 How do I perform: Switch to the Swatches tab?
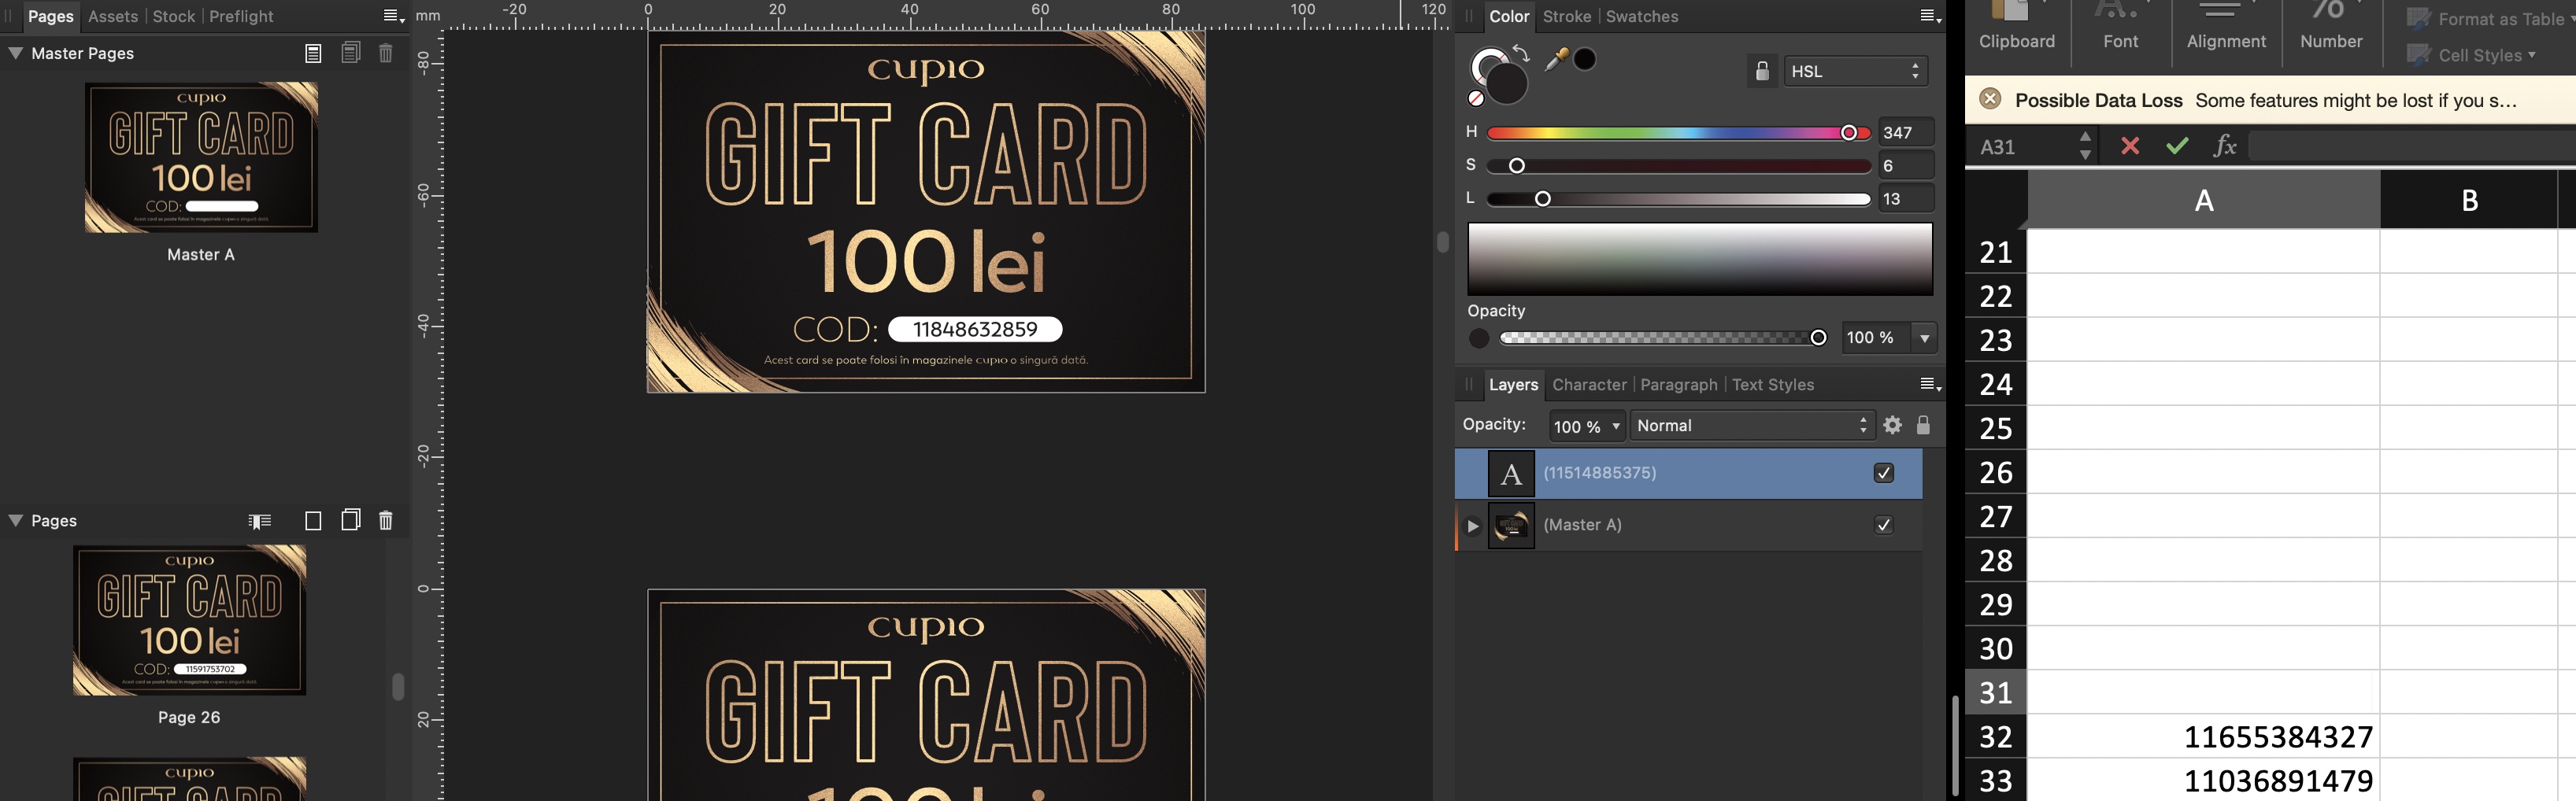1642,16
